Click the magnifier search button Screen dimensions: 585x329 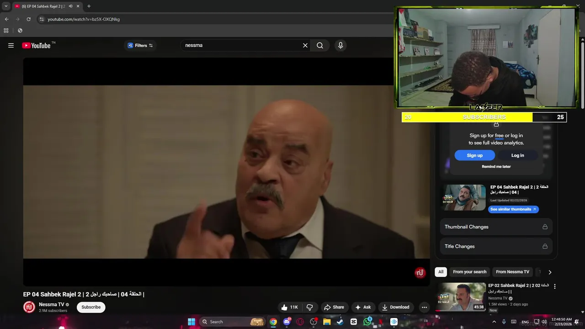(320, 45)
